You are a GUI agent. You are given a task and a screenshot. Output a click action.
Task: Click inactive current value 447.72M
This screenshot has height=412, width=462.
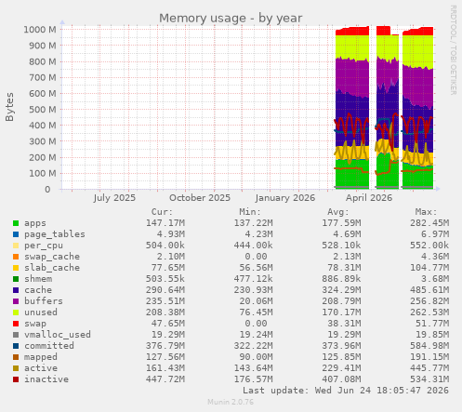[x=165, y=379]
